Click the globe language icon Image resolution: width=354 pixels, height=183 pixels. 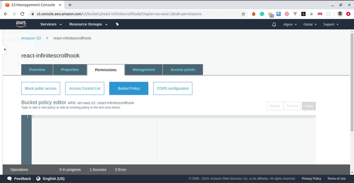pyautogui.click(x=38, y=179)
